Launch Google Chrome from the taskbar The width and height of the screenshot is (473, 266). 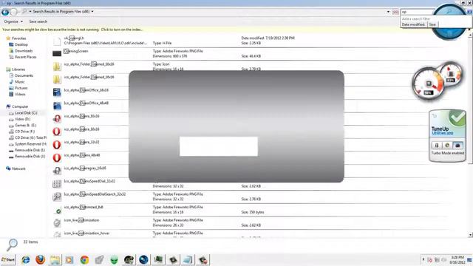[84, 259]
